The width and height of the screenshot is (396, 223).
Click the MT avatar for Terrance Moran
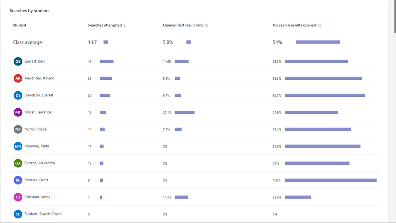(x=18, y=112)
